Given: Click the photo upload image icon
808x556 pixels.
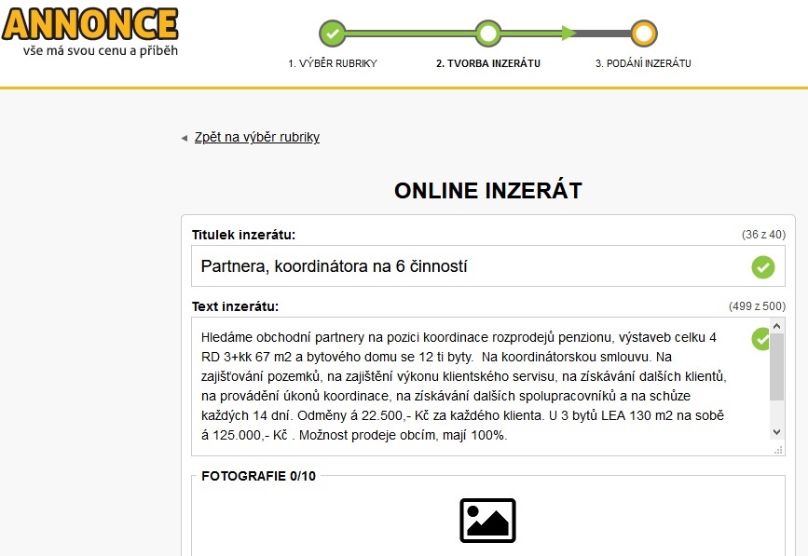Looking at the screenshot, I should [487, 521].
